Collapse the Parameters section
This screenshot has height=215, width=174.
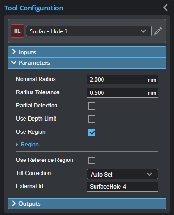tap(87, 63)
